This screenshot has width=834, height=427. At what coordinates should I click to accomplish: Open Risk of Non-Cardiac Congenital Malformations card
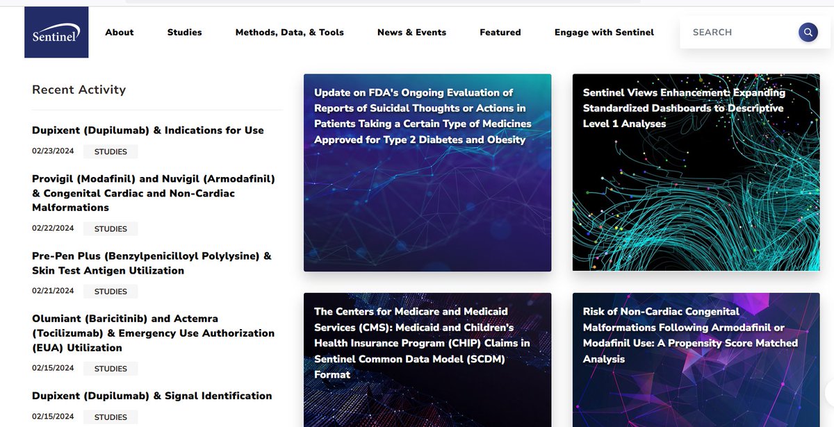coord(696,360)
